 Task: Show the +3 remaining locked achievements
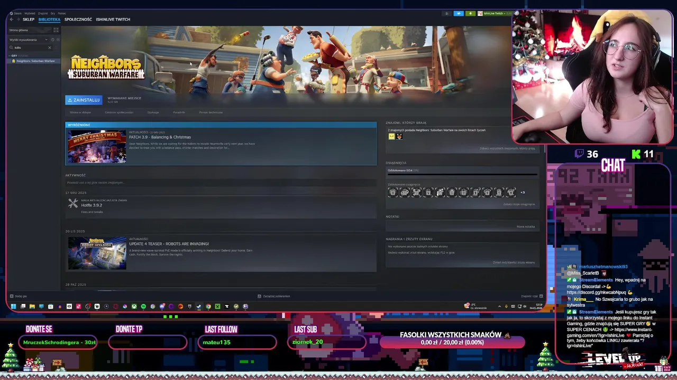523,193
